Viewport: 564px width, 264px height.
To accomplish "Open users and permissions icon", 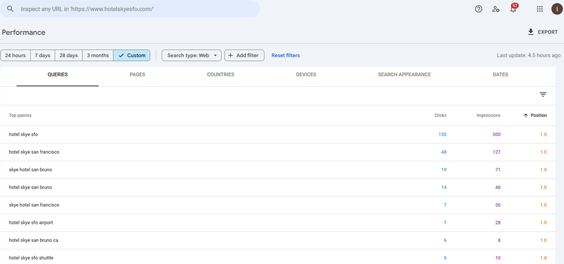I will click(496, 9).
